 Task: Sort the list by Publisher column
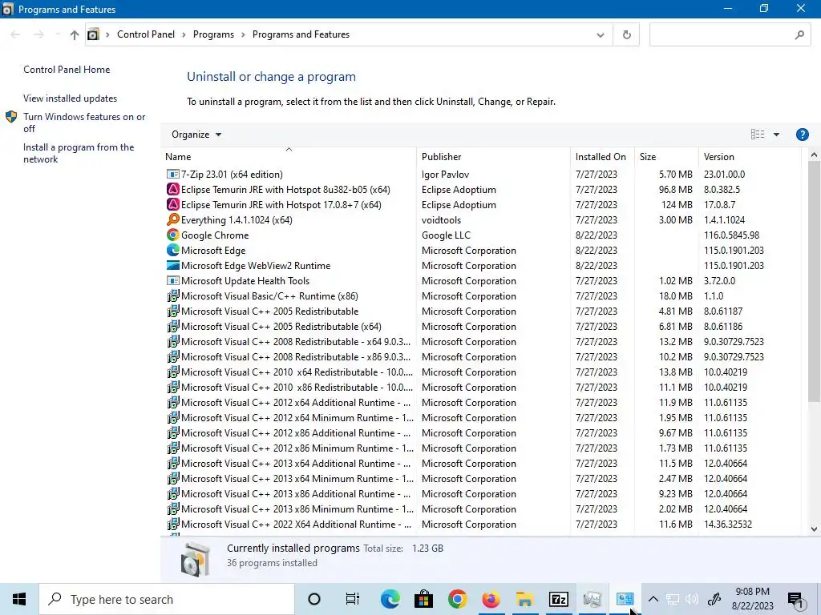tap(493, 156)
